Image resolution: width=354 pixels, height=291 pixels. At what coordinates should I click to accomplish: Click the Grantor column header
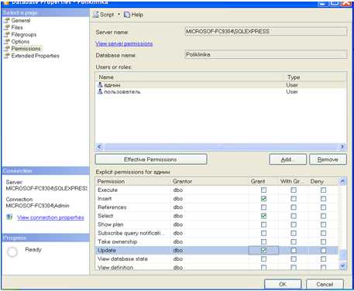point(210,182)
